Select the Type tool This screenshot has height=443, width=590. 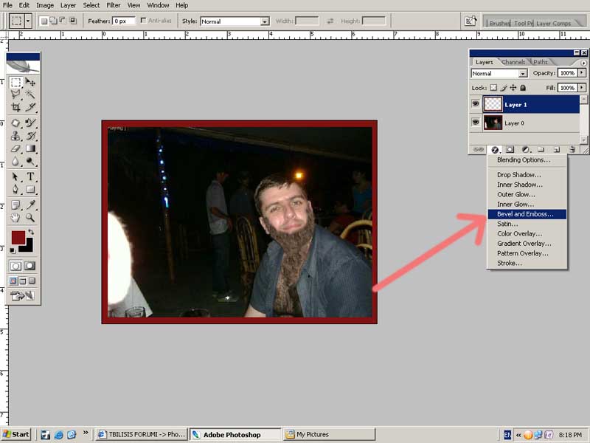point(30,176)
